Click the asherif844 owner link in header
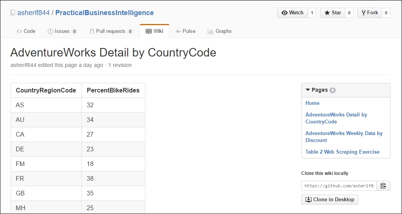 tap(33, 13)
